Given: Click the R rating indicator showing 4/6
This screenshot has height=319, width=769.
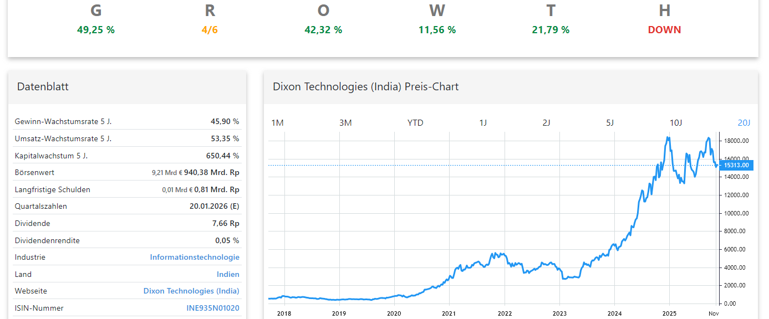Looking at the screenshot, I should [x=210, y=30].
